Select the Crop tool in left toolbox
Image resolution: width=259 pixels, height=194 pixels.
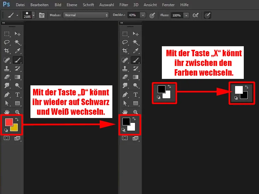click(x=7, y=51)
